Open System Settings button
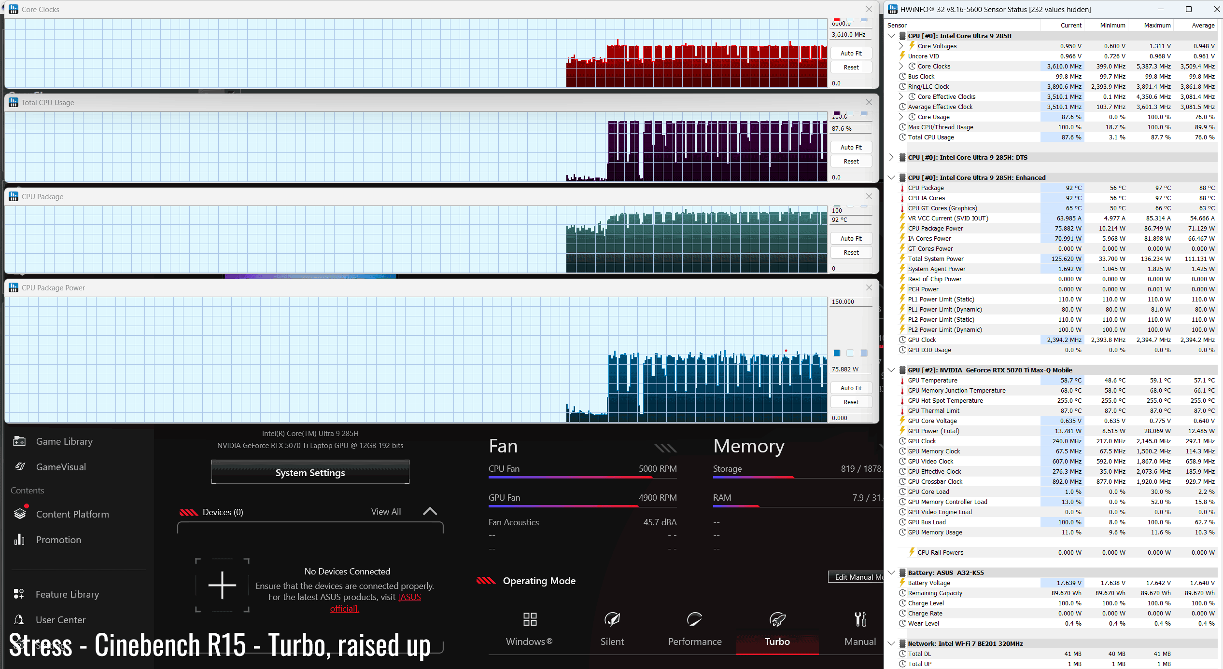The image size is (1223, 669). pos(310,472)
